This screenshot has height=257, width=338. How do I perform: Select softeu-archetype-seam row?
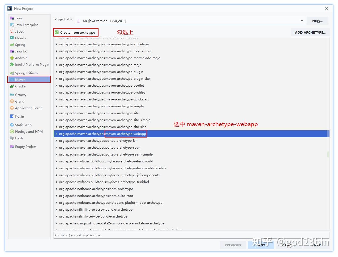[191, 148]
